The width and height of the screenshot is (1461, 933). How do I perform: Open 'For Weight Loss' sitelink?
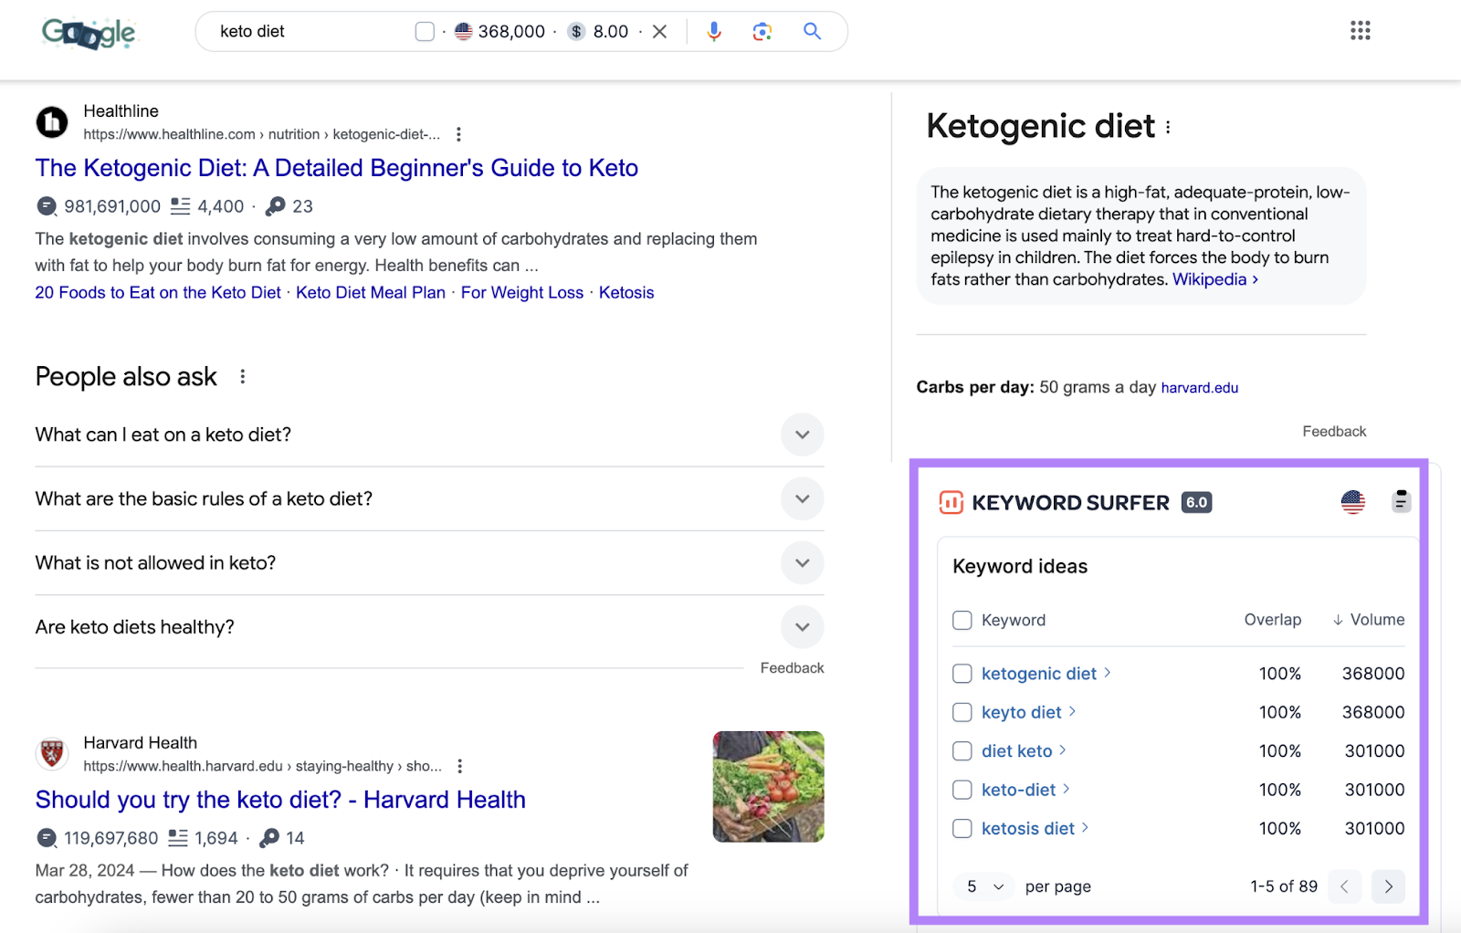(x=522, y=293)
